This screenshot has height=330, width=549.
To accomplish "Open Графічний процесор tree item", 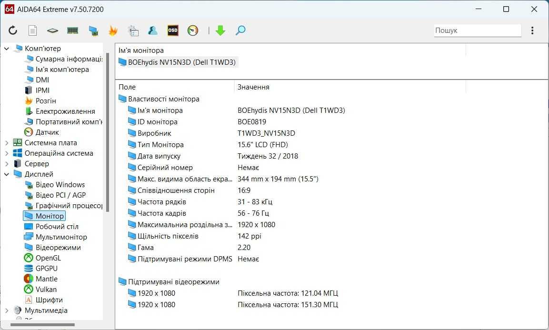I will click(63, 206).
